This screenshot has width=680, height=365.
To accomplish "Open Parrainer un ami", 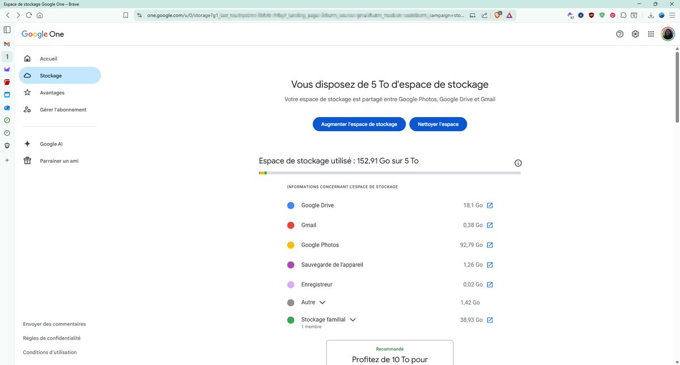I will point(59,161).
